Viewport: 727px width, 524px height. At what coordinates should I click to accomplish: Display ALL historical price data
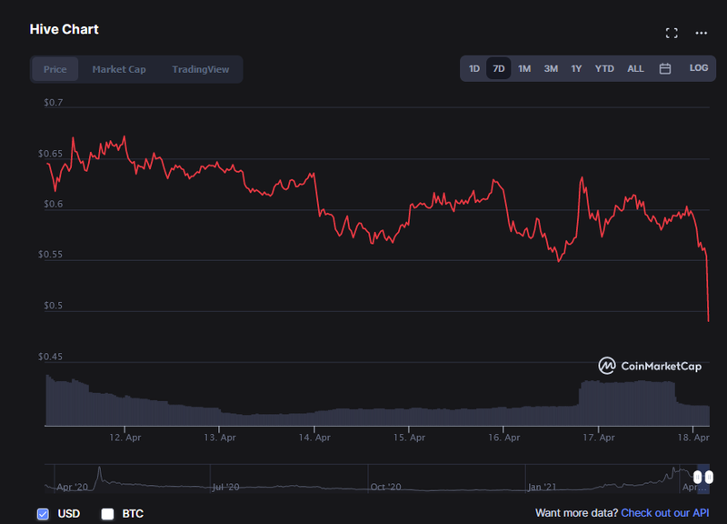(x=635, y=68)
